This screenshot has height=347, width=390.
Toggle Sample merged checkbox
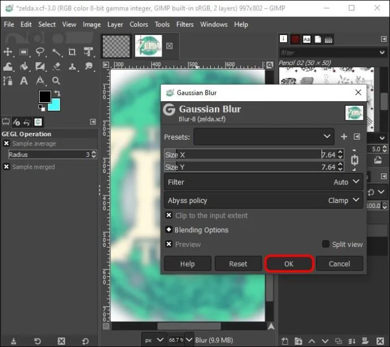click(x=6, y=167)
